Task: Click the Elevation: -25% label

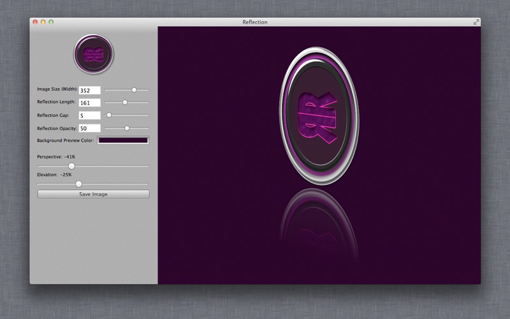Action: coord(54,174)
